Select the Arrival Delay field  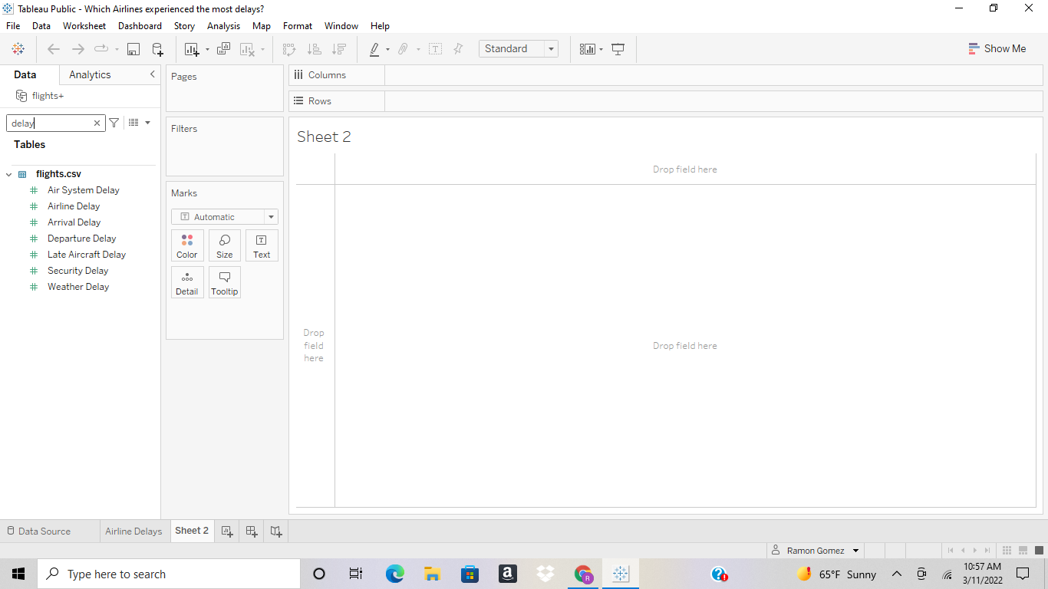[74, 222]
